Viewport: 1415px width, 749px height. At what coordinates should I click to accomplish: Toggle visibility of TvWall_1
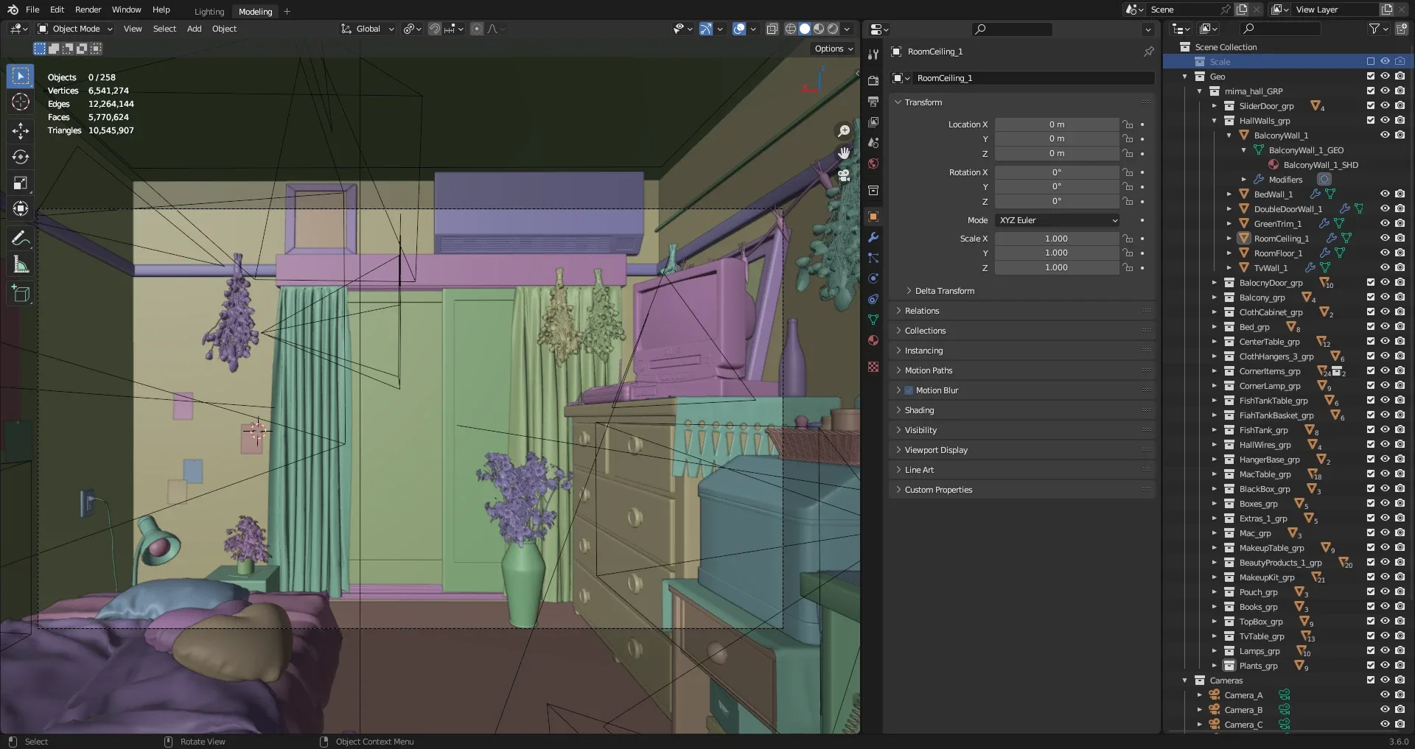pos(1385,267)
